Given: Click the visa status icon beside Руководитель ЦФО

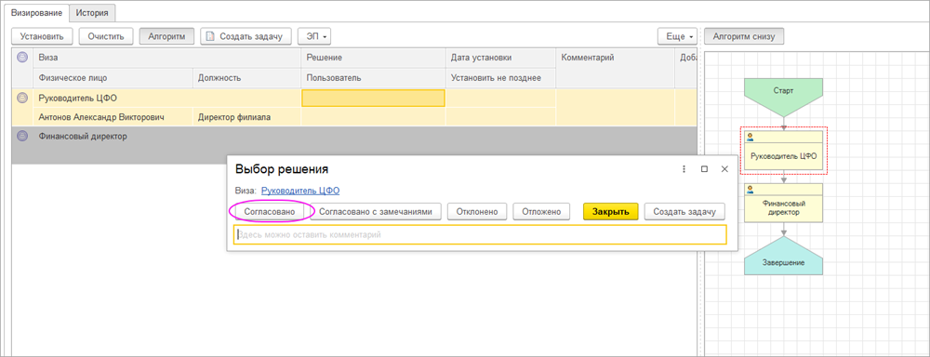Looking at the screenshot, I should [x=22, y=98].
